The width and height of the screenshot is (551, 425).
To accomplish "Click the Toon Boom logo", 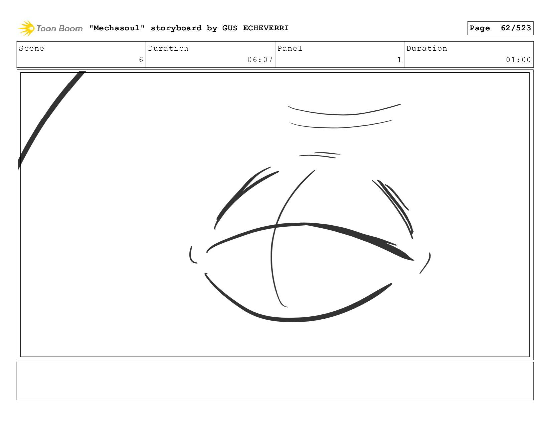I will tap(50, 28).
